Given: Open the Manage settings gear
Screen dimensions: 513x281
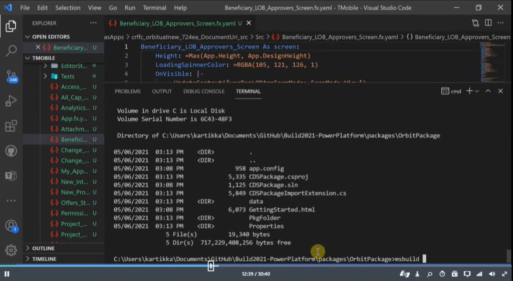Looking at the screenshot, I should [x=11, y=250].
